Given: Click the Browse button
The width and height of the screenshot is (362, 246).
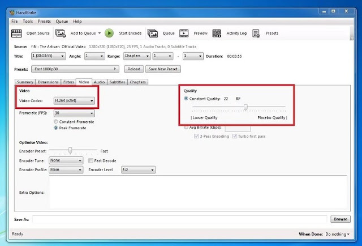Looking at the screenshot, I should [341, 219].
